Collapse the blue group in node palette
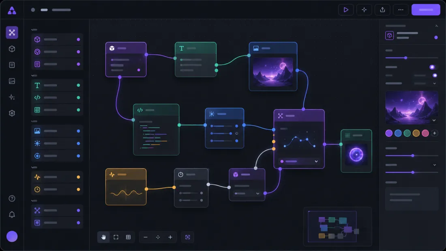This screenshot has height=251, width=446. coord(34,121)
